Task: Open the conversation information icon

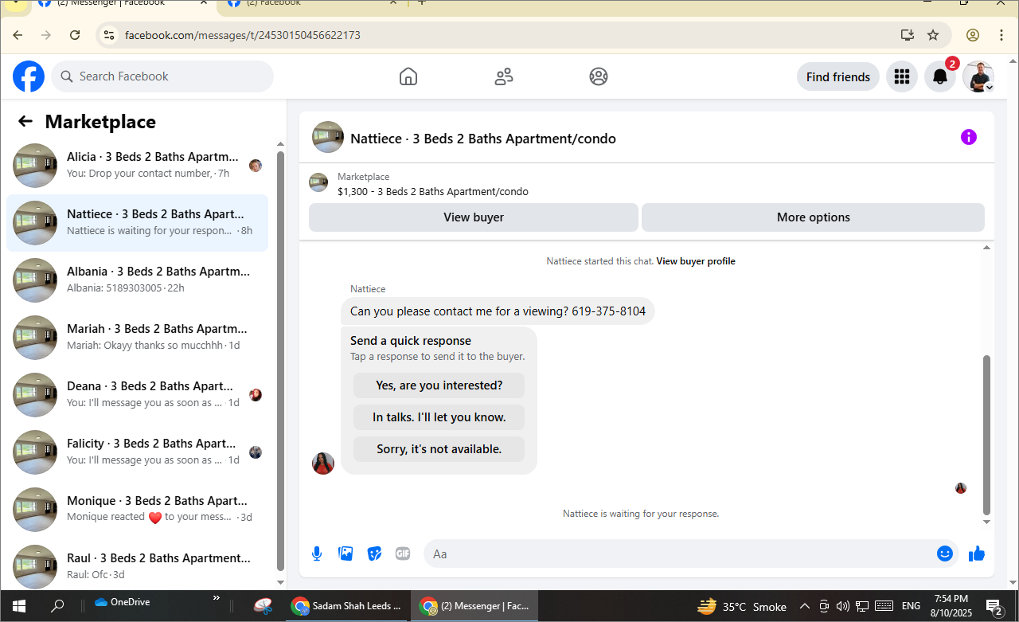Action: coord(969,137)
